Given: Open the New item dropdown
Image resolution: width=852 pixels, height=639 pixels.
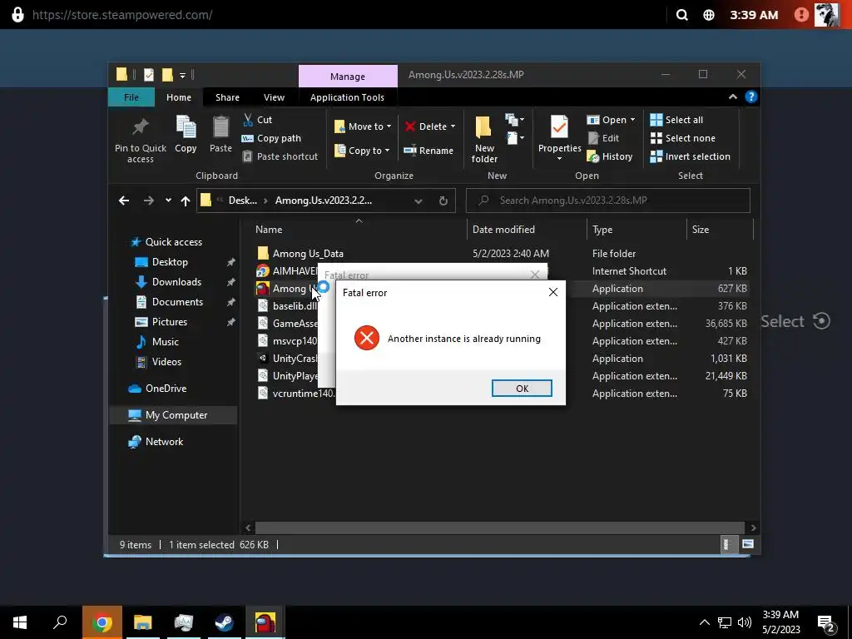Looking at the screenshot, I should tap(514, 120).
